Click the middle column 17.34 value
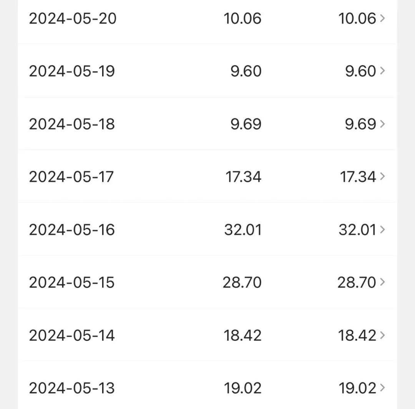The height and width of the screenshot is (409, 415). pos(243,177)
